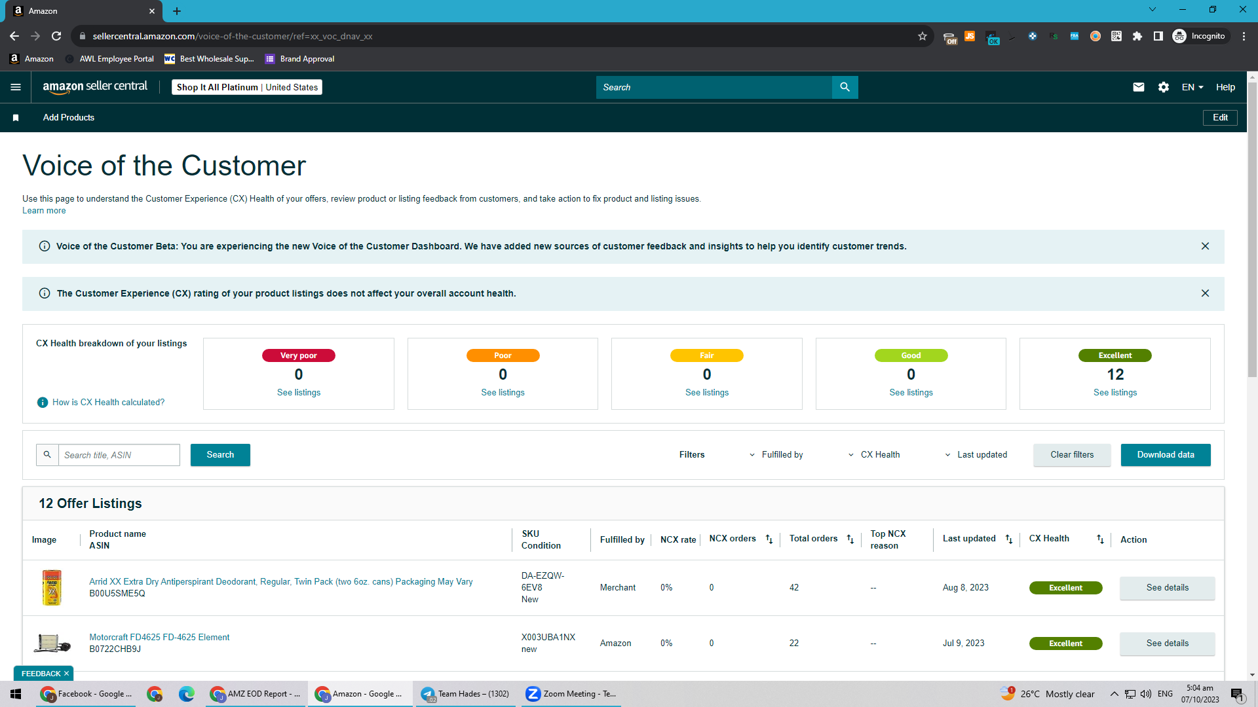Click the Search title, ASIN input field
Viewport: 1258px width, 707px height.
click(119, 455)
